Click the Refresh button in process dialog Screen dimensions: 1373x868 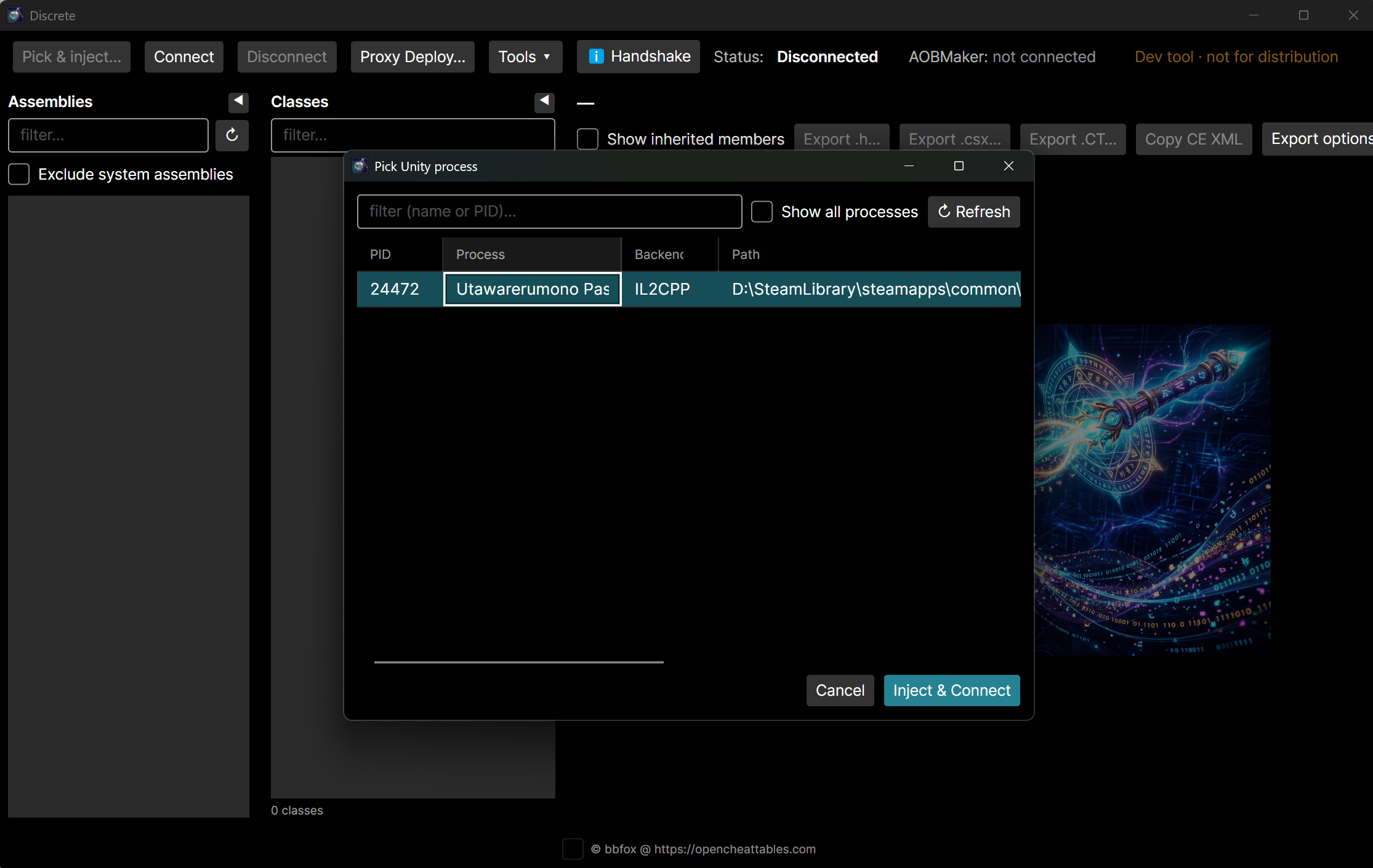coord(973,212)
